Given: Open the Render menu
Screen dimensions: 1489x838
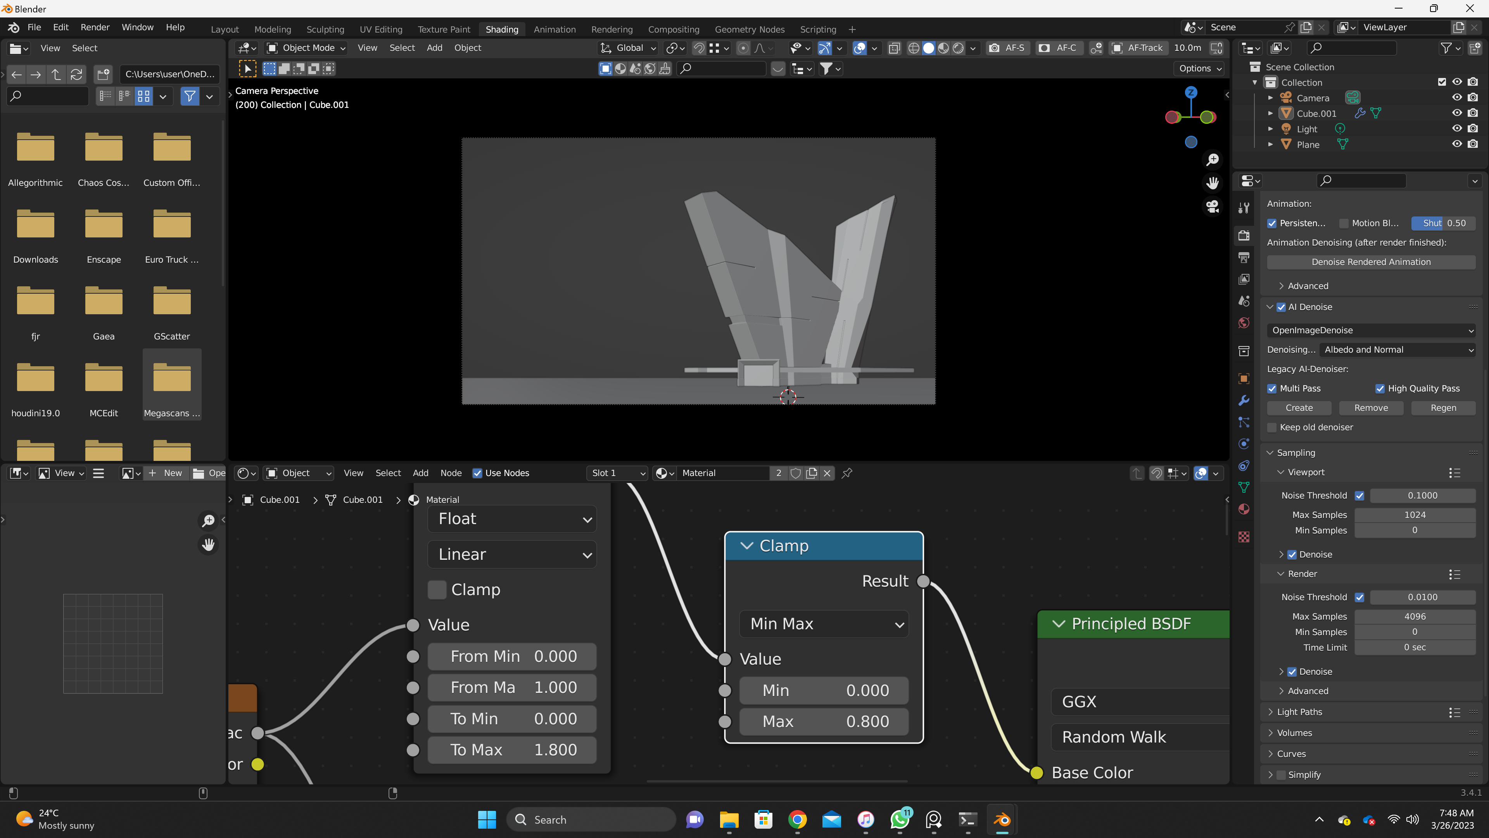Looking at the screenshot, I should (x=95, y=27).
